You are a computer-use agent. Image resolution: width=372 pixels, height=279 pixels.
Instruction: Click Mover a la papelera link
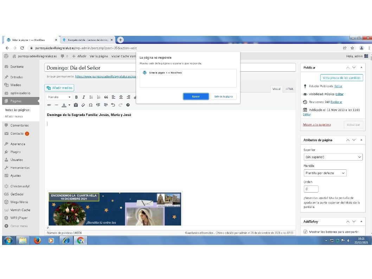pos(317,124)
